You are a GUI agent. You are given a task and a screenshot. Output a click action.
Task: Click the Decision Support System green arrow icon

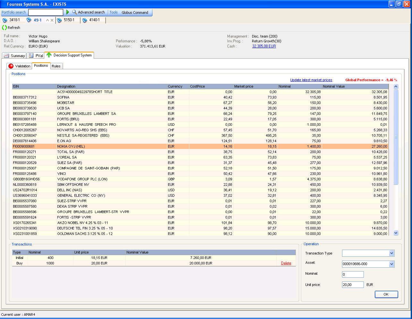point(49,55)
